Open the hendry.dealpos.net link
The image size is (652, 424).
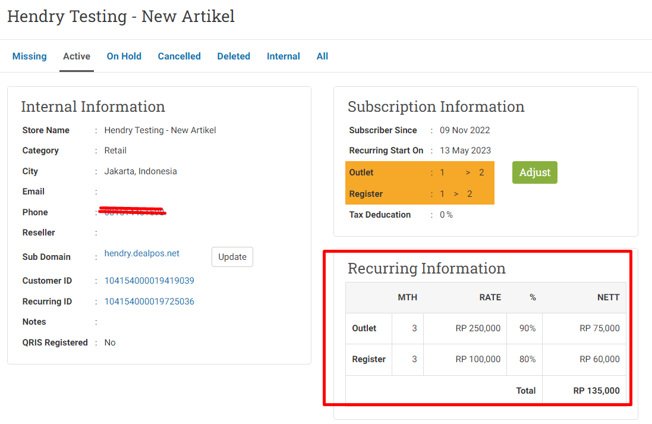142,253
